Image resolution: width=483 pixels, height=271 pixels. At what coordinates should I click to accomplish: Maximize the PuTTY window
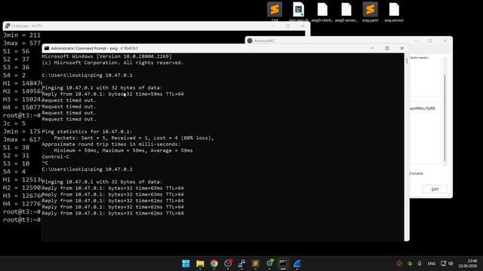(288, 26)
